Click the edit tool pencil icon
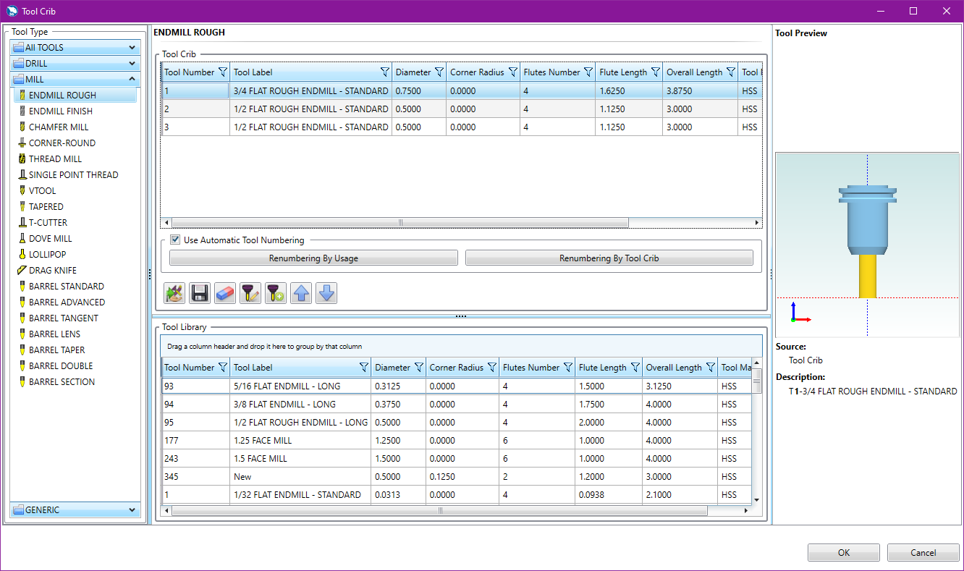 click(250, 293)
